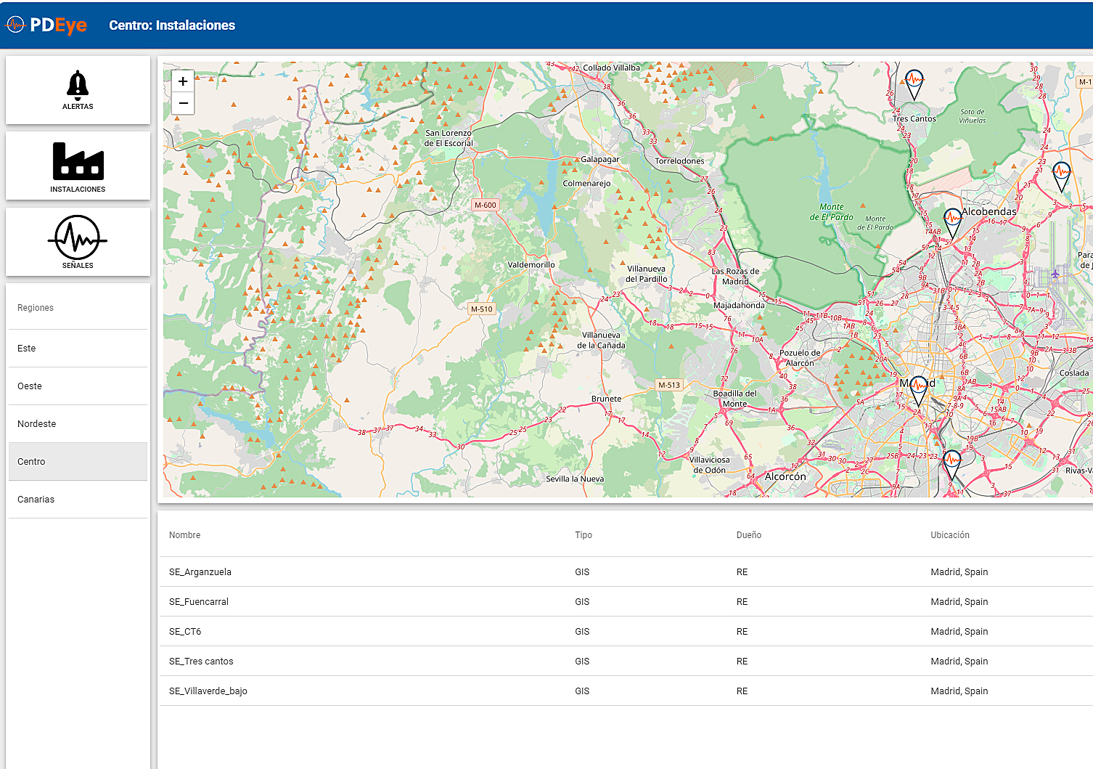Open the SE_Villaverde_bajo row
This screenshot has height=769, width=1093.
pyautogui.click(x=626, y=691)
